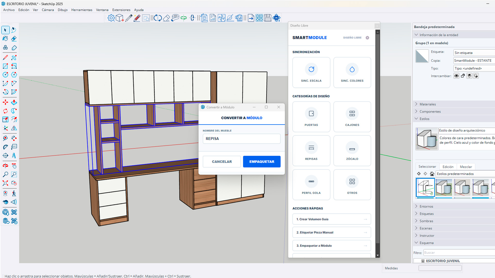Select the first style thumbnail in Estilos

point(425,187)
